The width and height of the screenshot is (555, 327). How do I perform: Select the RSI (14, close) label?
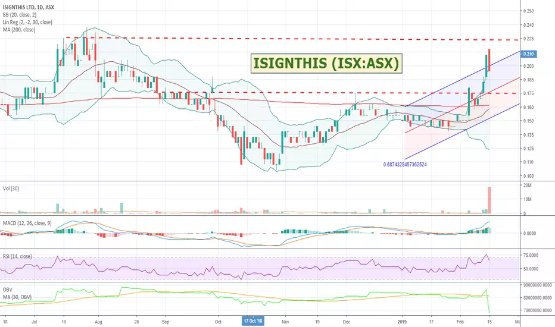click(17, 256)
